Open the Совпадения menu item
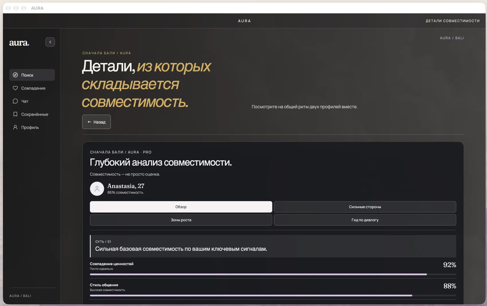 pyautogui.click(x=32, y=88)
